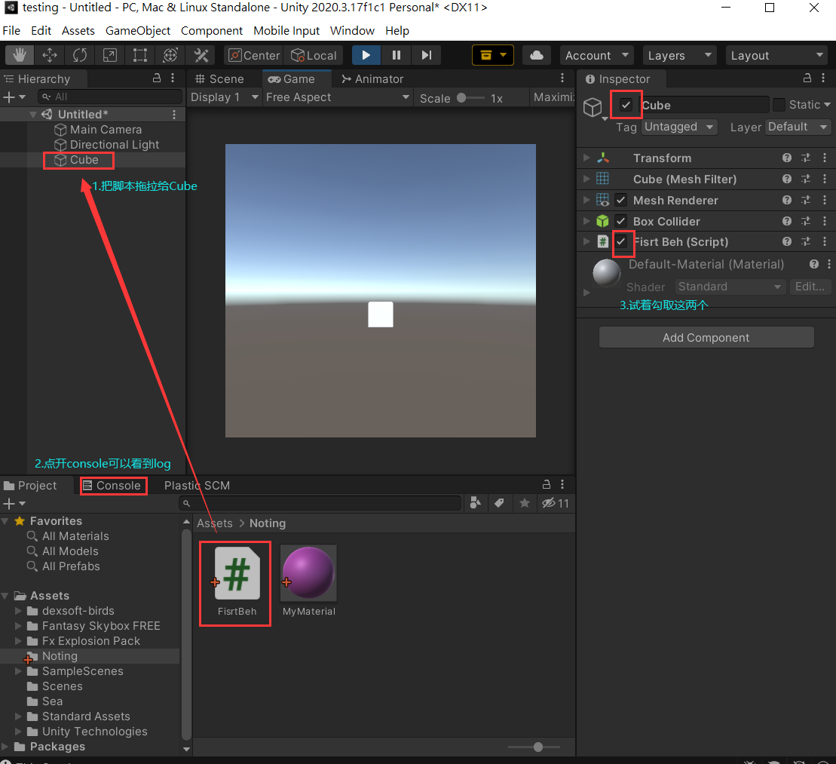
Task: Open the Component menu
Action: (212, 30)
